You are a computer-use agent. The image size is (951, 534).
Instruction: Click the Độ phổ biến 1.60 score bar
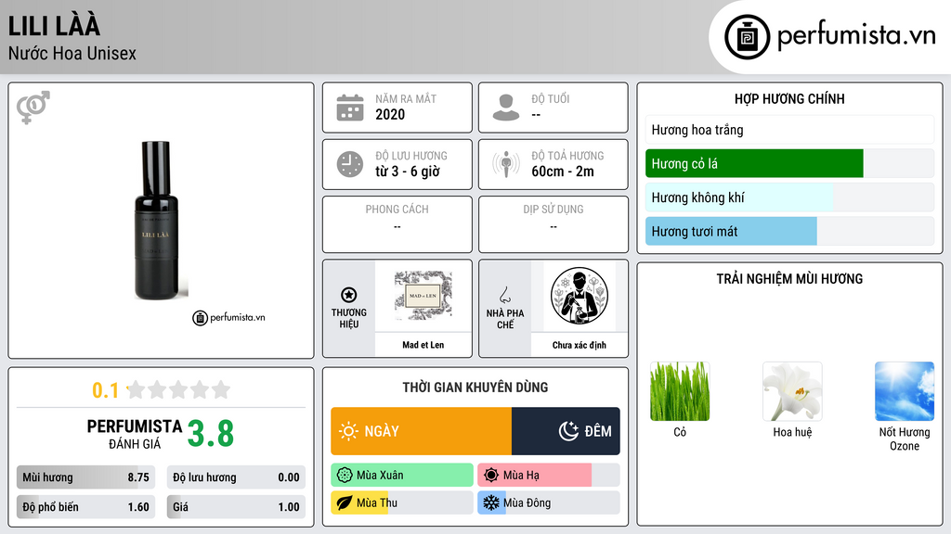point(85,507)
